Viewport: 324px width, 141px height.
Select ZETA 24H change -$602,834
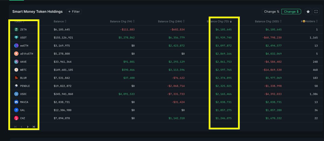point(177,30)
